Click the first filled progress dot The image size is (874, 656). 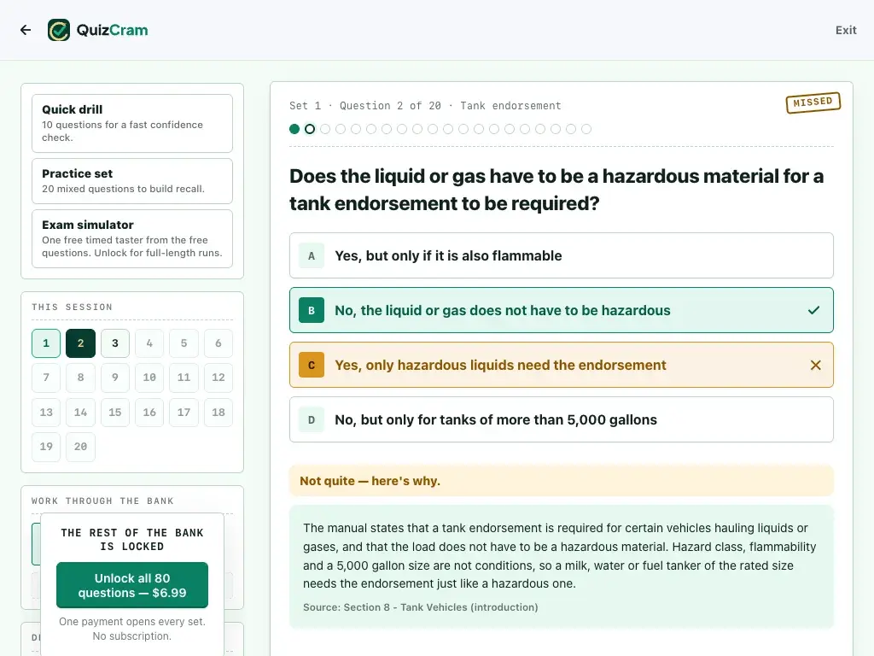[x=294, y=130]
